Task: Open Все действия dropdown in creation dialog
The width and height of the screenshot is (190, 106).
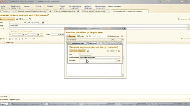Action: click(112, 51)
